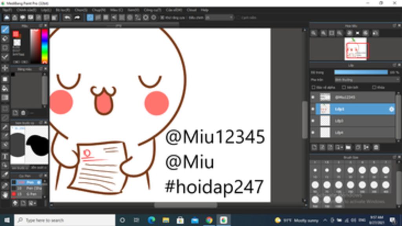Click the duplicate layer icon
Screen dimensions: 402x226
358,148
